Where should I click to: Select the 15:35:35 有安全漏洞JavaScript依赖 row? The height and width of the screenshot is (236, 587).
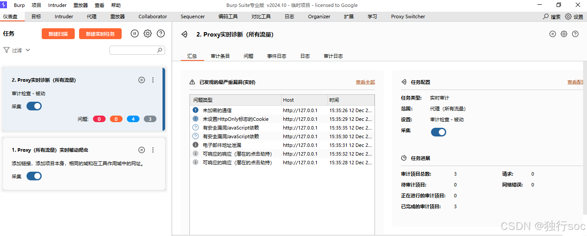tap(282, 128)
